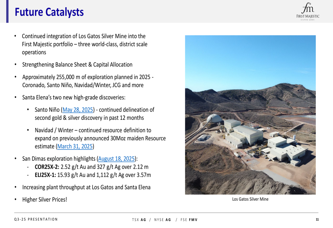
Task: Click the NYSE AG ticker in footer
Action: (x=163, y=220)
